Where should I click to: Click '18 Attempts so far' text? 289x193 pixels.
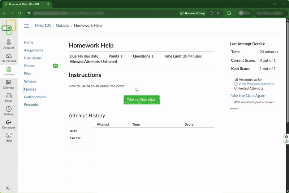pyautogui.click(x=248, y=80)
